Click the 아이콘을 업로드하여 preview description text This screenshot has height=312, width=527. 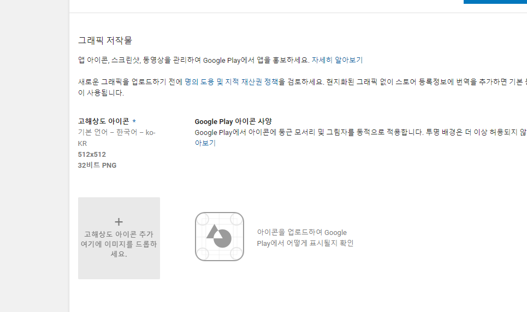tap(302, 232)
